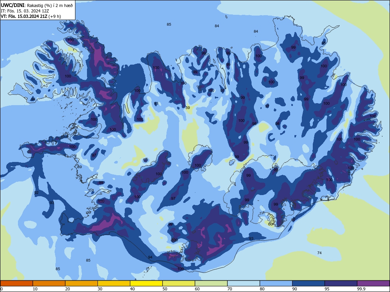Select the 80 tick label in the legend
Viewport: 390px width, 292px height.
(262, 289)
